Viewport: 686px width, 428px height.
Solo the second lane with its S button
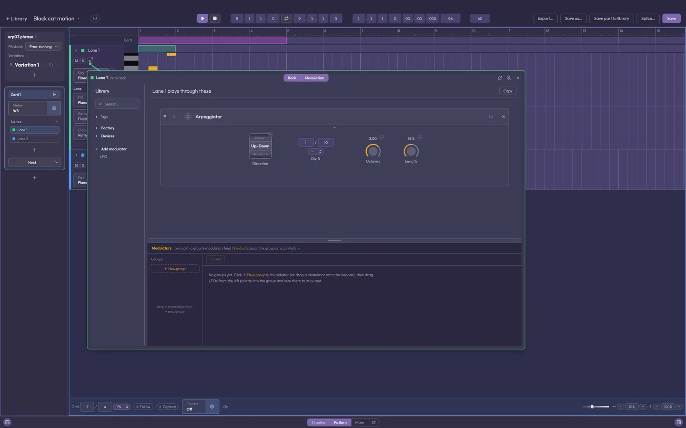(83, 165)
